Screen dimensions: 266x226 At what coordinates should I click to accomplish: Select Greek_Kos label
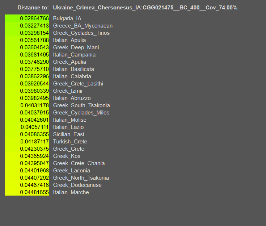(x=67, y=156)
